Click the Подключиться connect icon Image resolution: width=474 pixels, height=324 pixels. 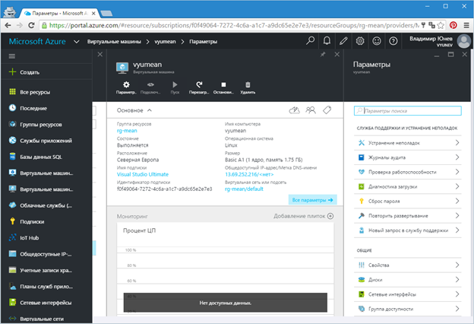coord(150,84)
